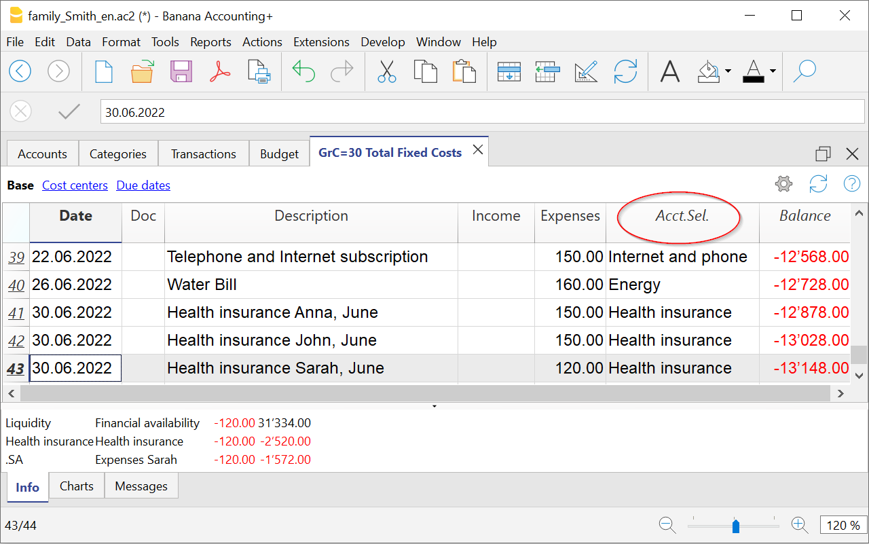This screenshot has height=544, width=869.
Task: Expand the fill color dropdown arrow
Action: click(x=728, y=71)
